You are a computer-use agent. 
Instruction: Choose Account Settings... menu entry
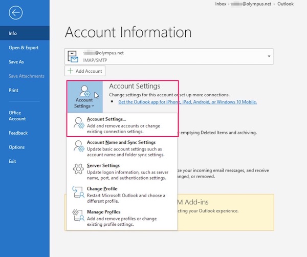click(122, 125)
